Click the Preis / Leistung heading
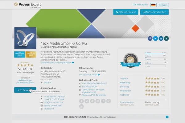The width and height of the screenshot is (185, 123). (x=152, y=102)
